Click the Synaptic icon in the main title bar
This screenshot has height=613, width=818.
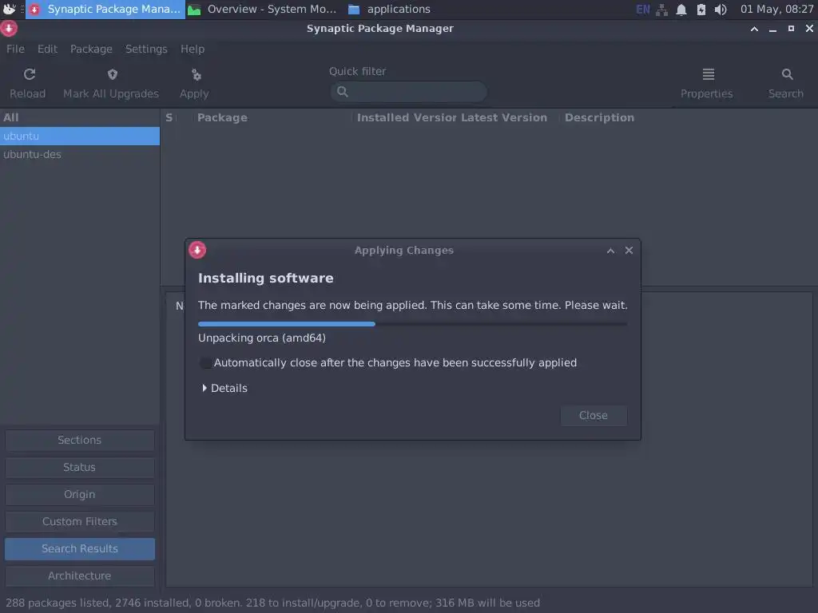pos(9,29)
